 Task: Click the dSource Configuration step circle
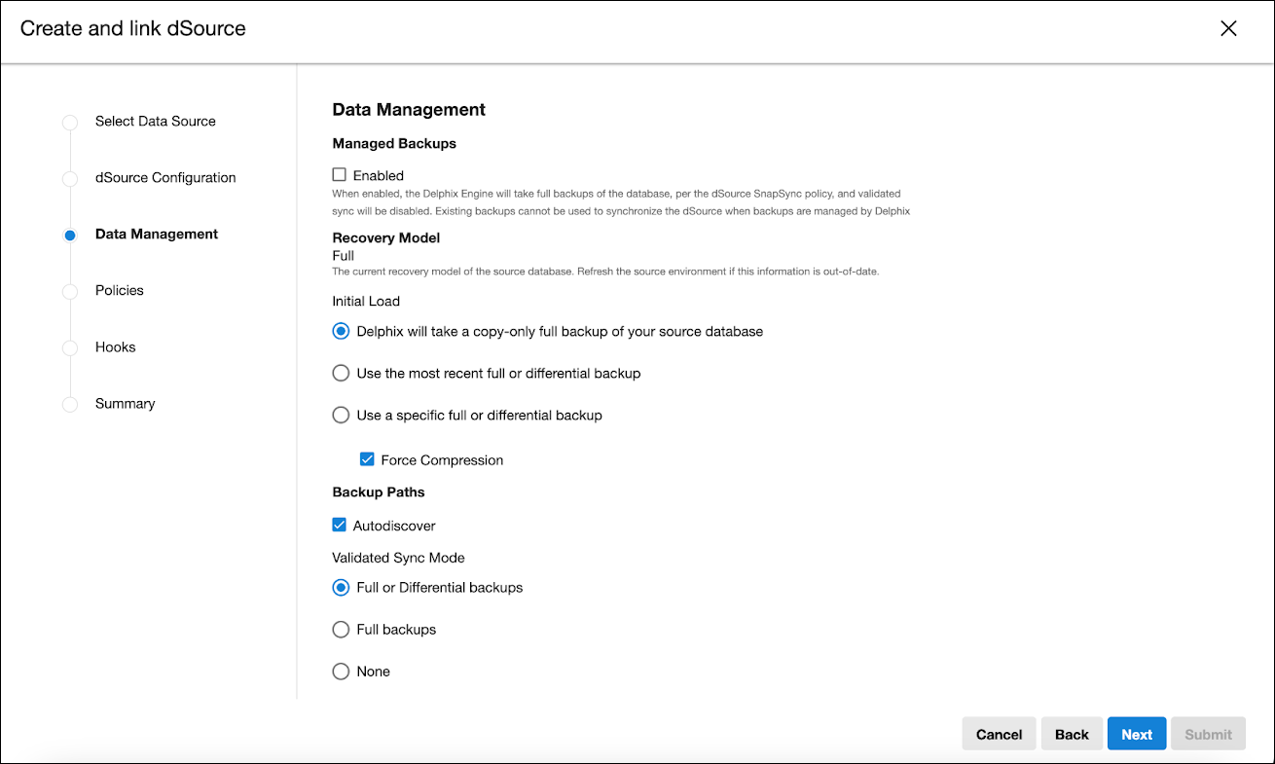pos(70,179)
